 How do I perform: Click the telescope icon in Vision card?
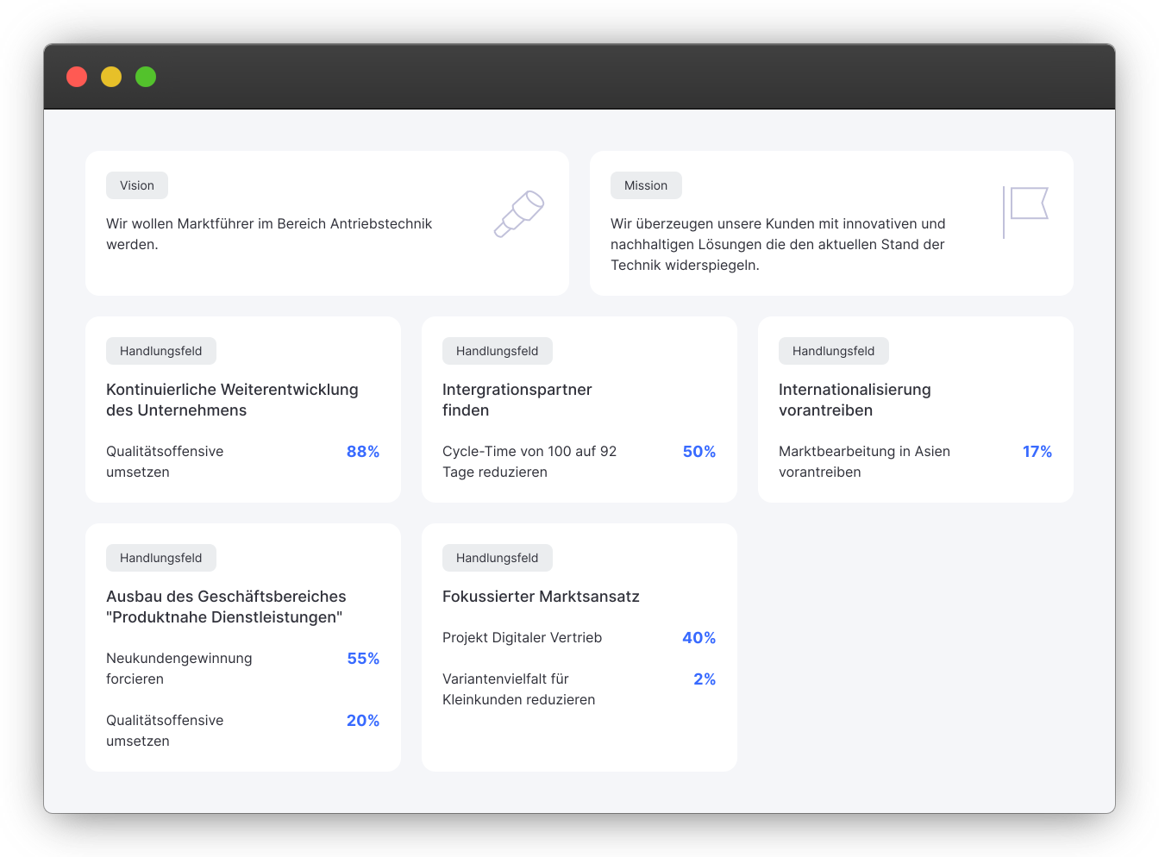pos(518,214)
